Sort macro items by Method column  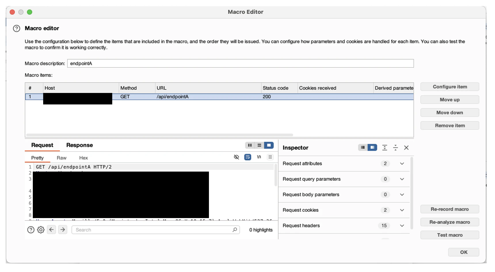137,88
